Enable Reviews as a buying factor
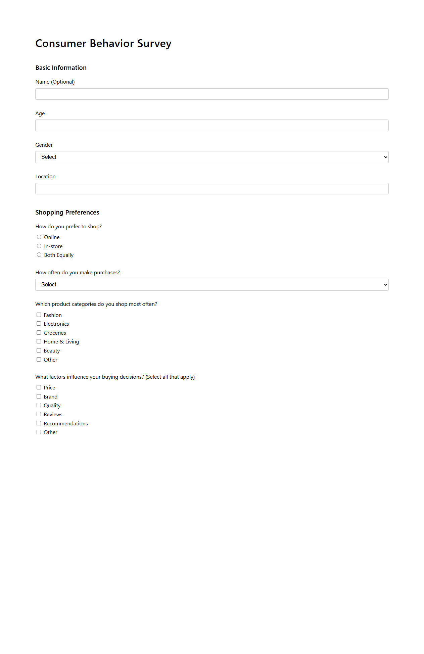The width and height of the screenshot is (424, 654). pyautogui.click(x=39, y=414)
